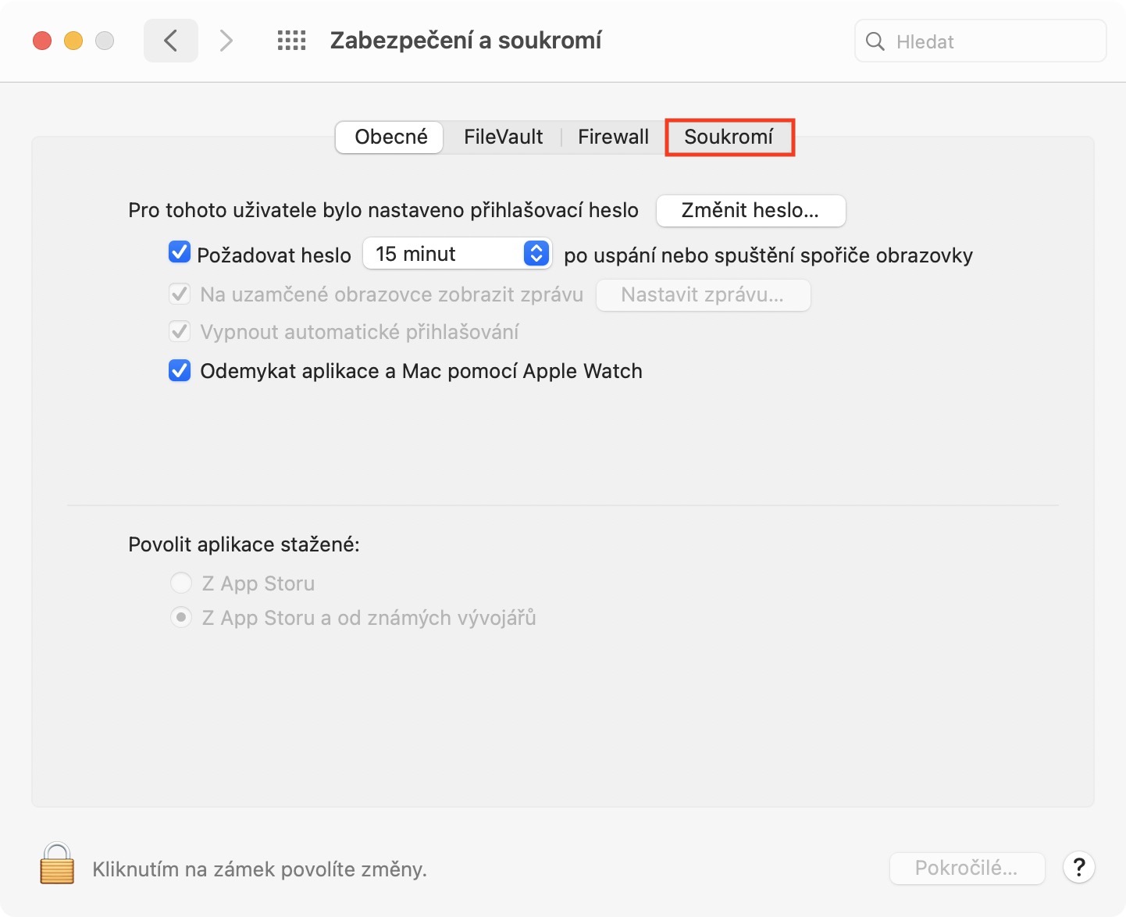Image resolution: width=1126 pixels, height=917 pixels.
Task: Switch to the Soukromí tab
Action: tap(729, 137)
